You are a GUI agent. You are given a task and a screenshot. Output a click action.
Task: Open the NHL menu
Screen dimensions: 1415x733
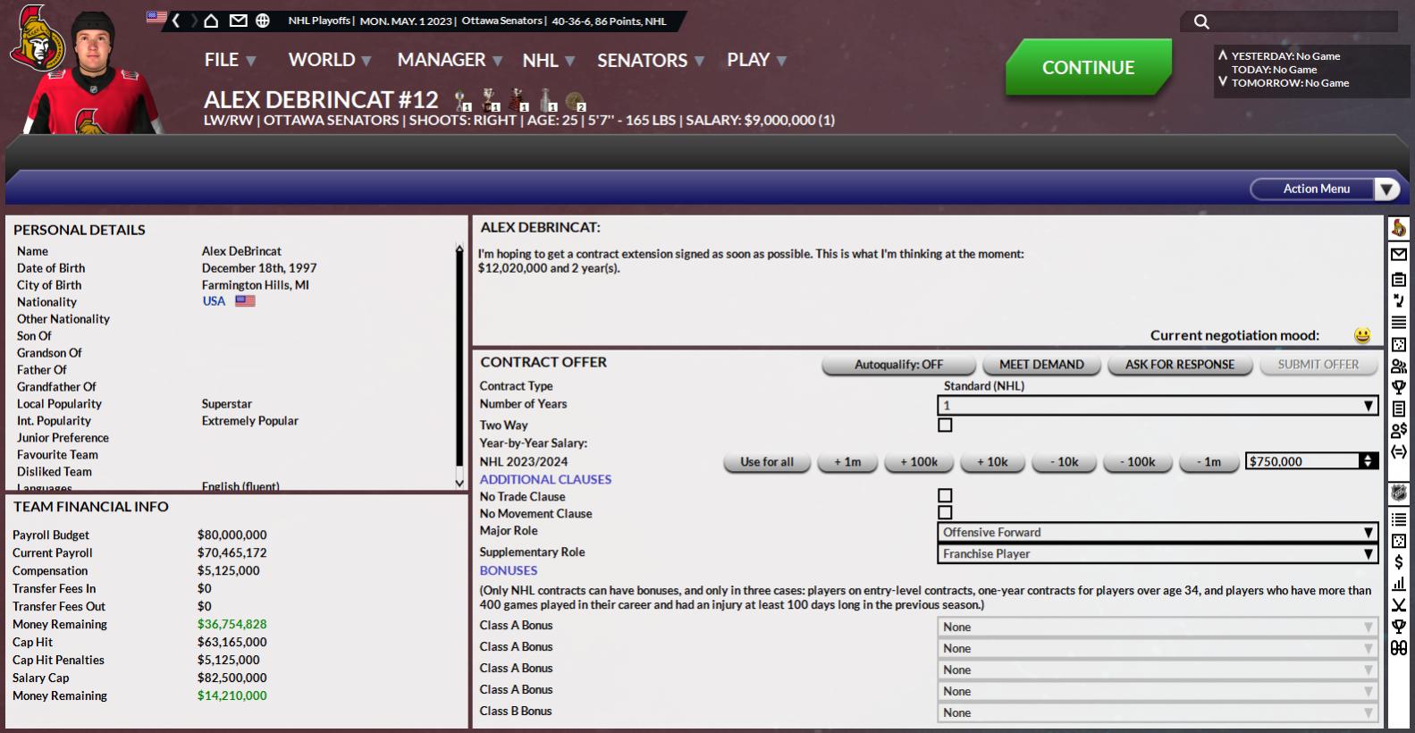click(x=548, y=60)
